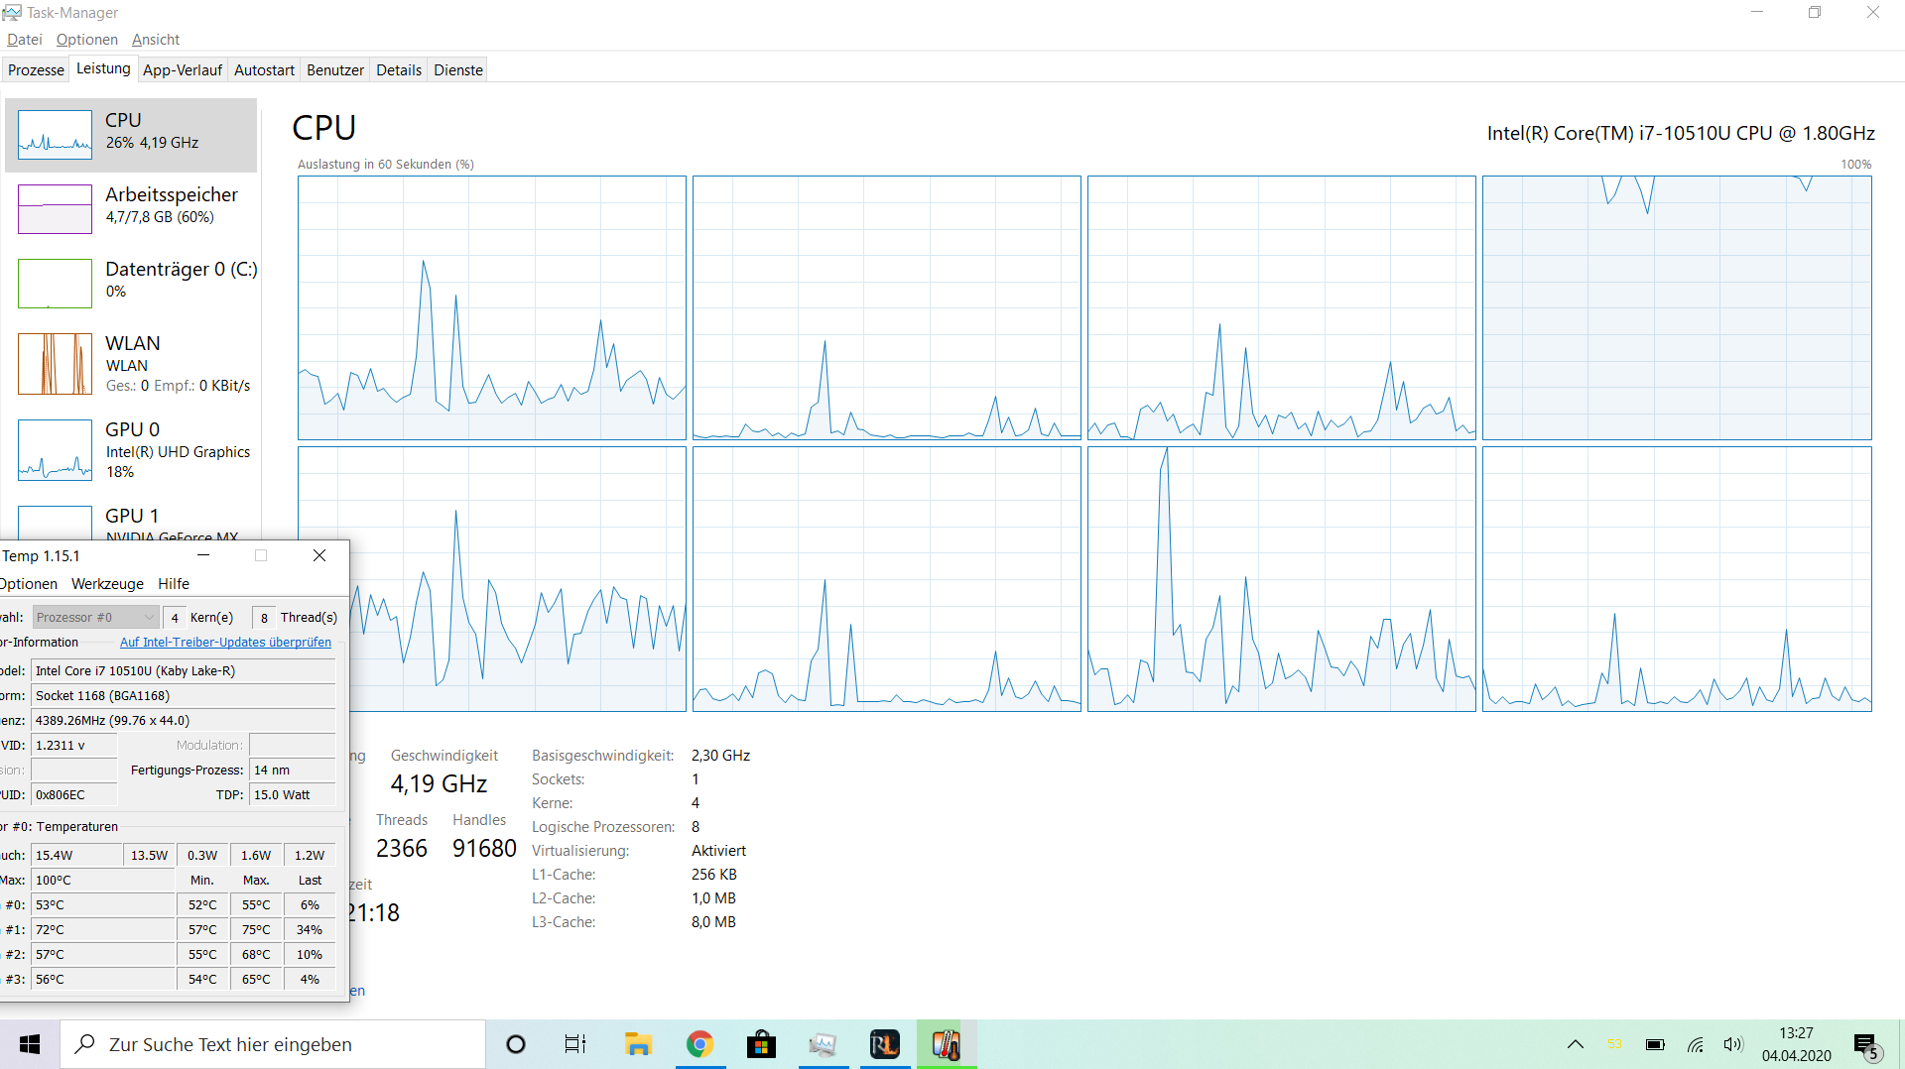Click Auf Intel-Treiber-Updates überprüfen link
Screen dimensions: 1905x1069
[x=225, y=642]
